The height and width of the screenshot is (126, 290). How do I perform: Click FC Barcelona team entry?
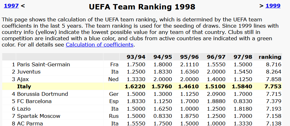(x=34, y=101)
